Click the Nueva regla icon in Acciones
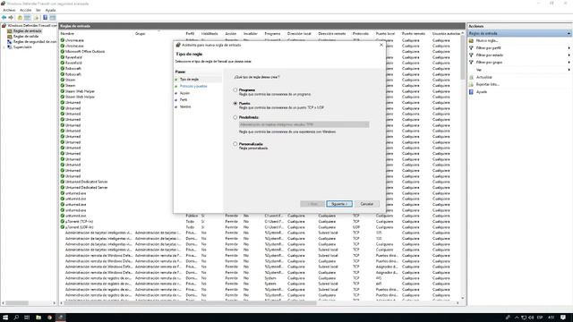The image size is (573, 322). coord(471,40)
